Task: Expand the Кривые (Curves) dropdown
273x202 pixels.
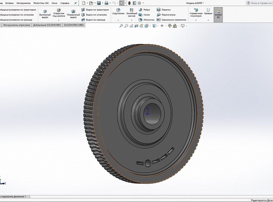Action: click(208, 20)
